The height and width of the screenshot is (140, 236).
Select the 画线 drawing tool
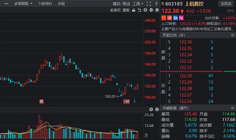[x=126, y=4]
